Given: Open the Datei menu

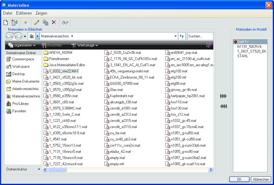Looking at the screenshot, I should (x=8, y=13).
